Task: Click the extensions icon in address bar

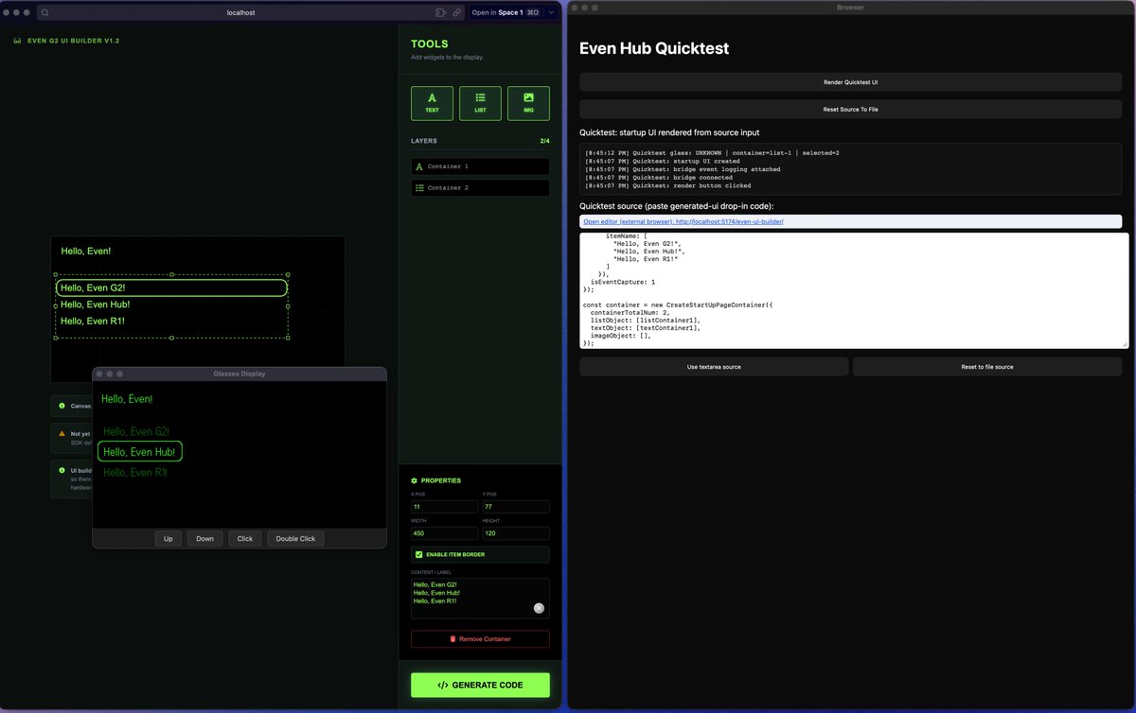Action: (441, 12)
